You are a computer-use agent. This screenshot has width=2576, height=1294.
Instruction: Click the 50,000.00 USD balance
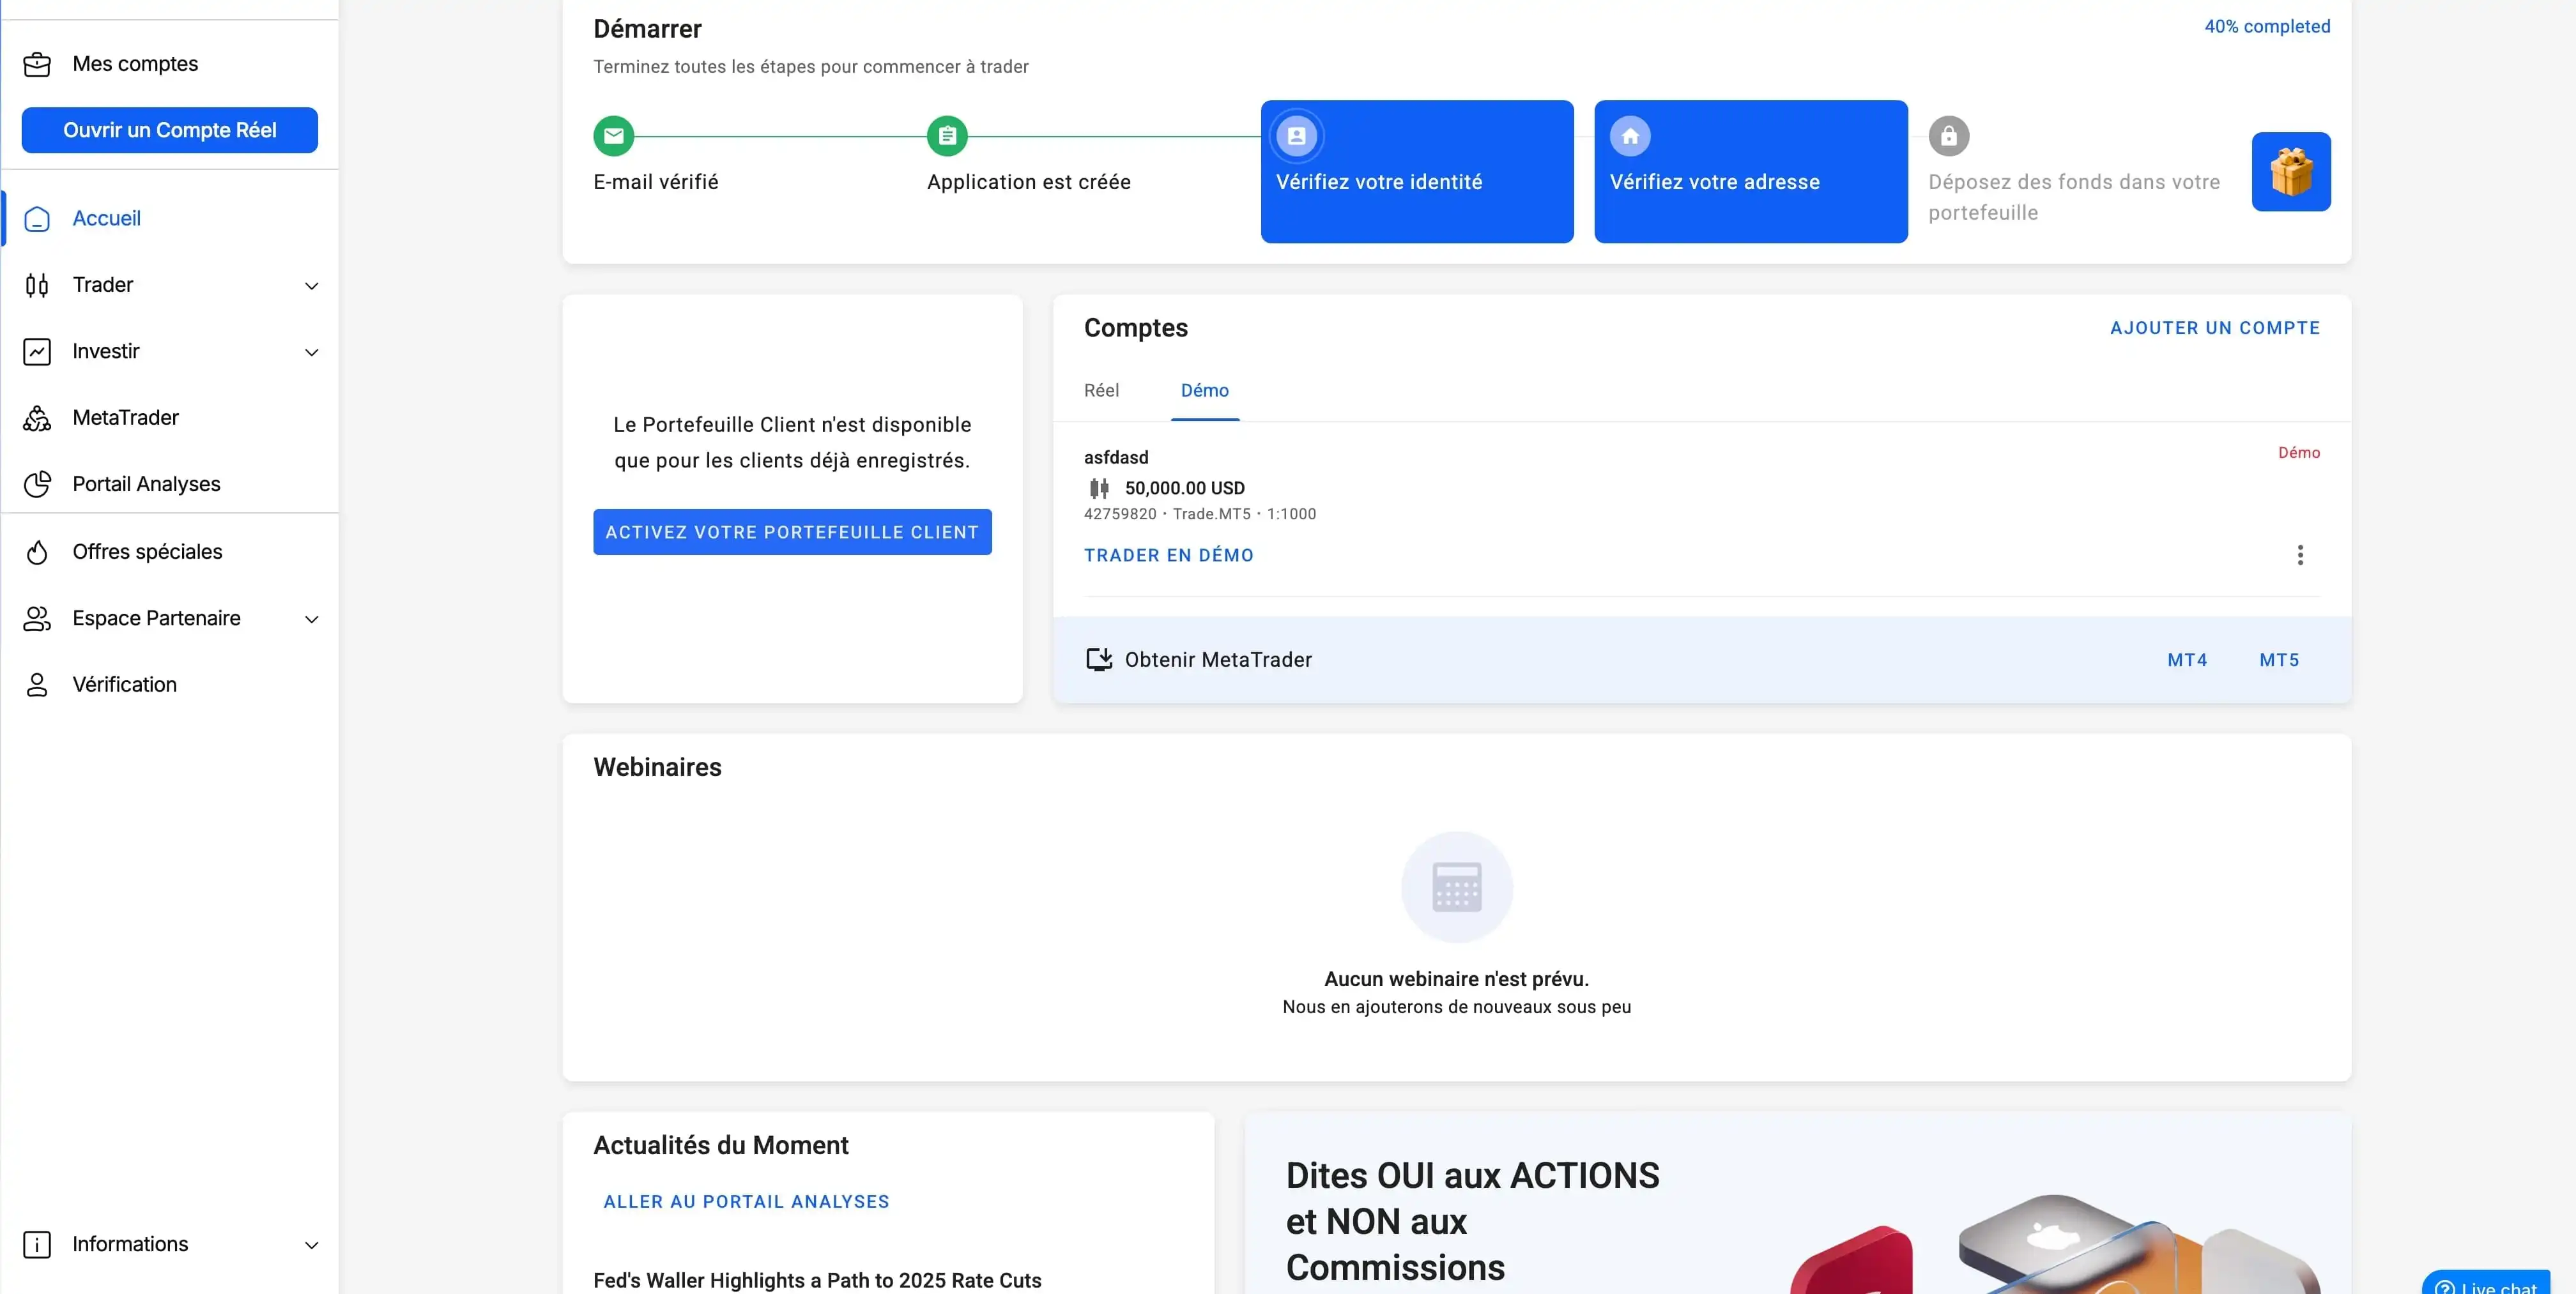[x=1185, y=488]
